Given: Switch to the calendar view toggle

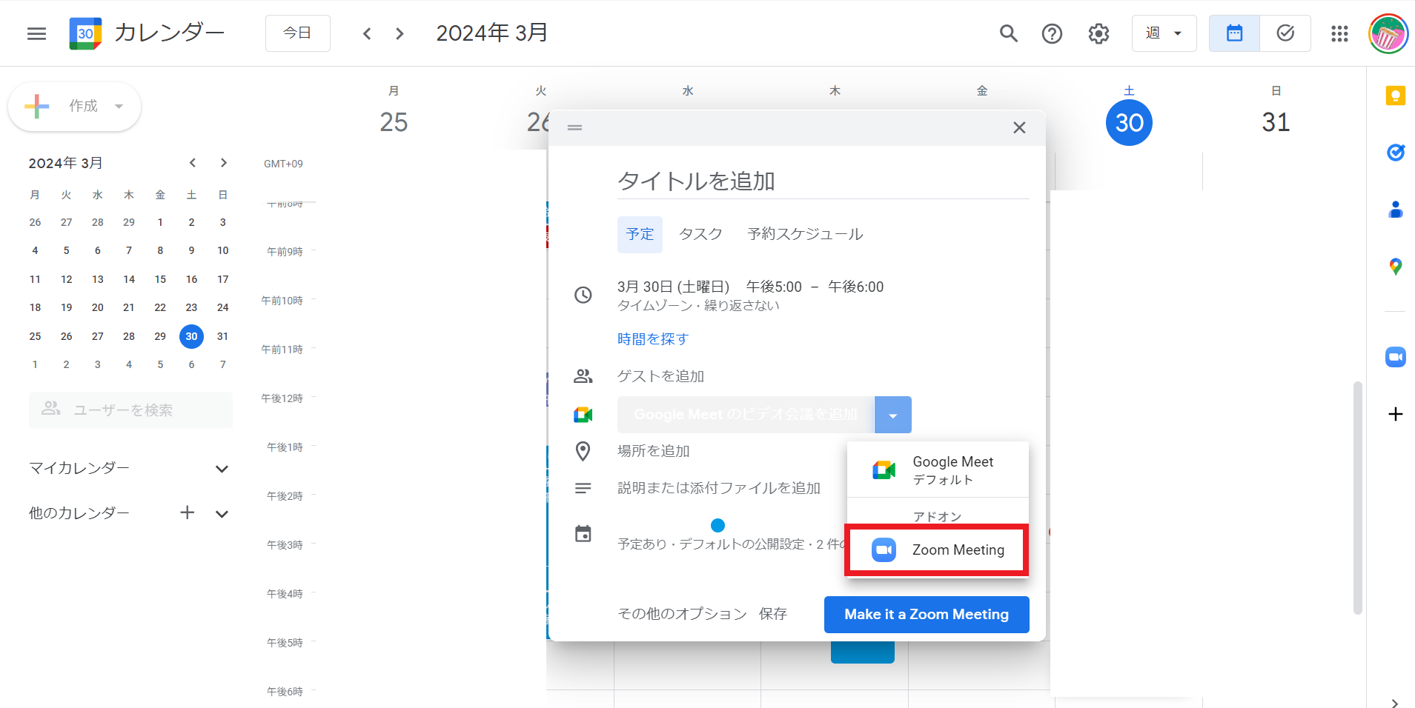Looking at the screenshot, I should (x=1234, y=33).
